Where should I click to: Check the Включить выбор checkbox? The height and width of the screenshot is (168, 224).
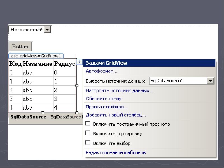pos(88,143)
